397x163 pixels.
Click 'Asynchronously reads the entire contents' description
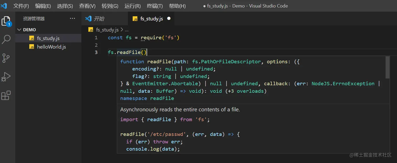[x=180, y=110]
